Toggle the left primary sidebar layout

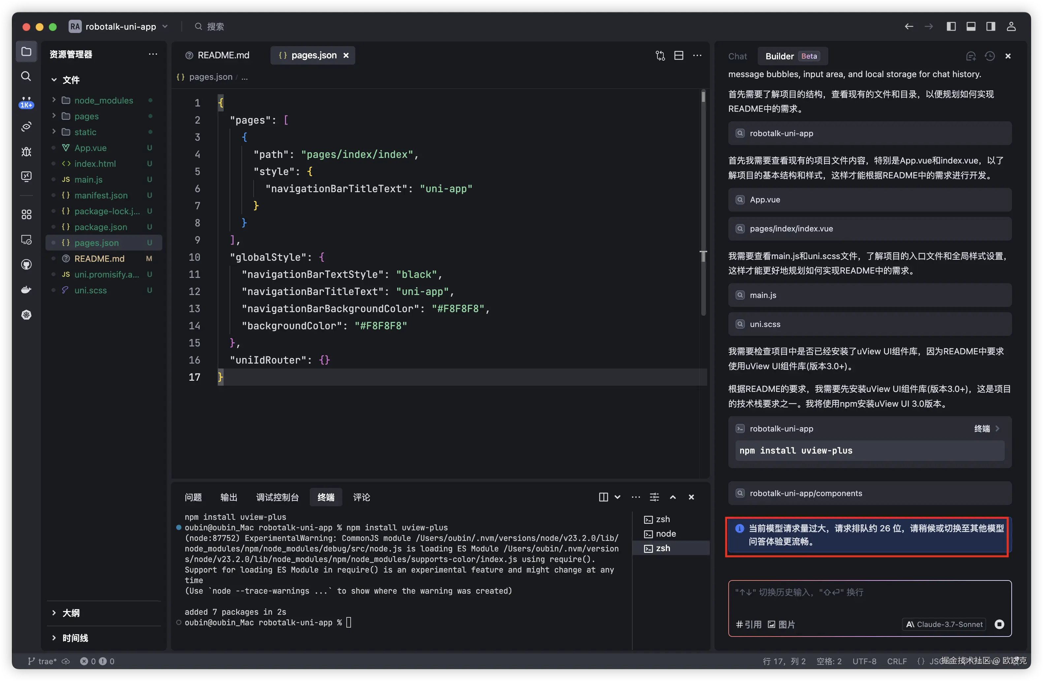pos(951,26)
